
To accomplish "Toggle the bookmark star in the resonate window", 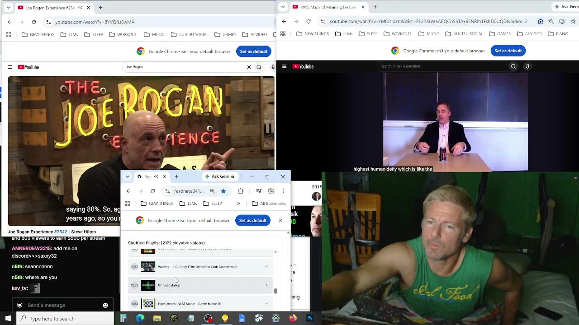I will [223, 191].
